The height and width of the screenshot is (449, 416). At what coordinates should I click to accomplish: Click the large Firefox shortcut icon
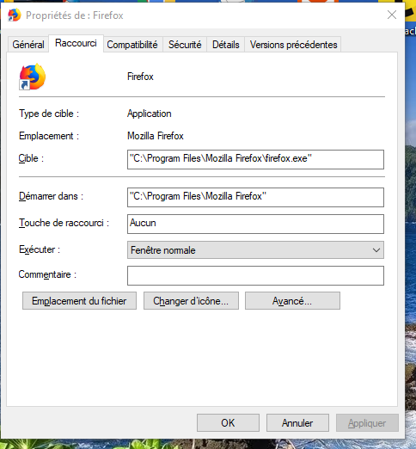(x=33, y=77)
